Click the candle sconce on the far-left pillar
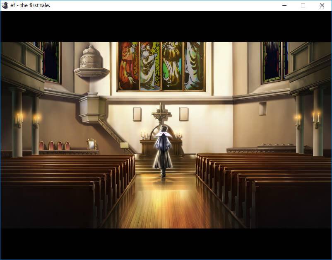 [x=19, y=120]
